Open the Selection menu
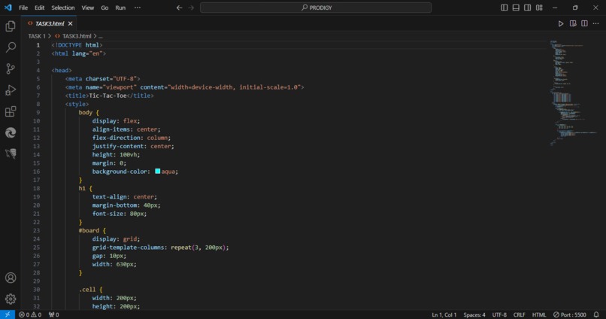Image resolution: width=606 pixels, height=319 pixels. point(63,8)
